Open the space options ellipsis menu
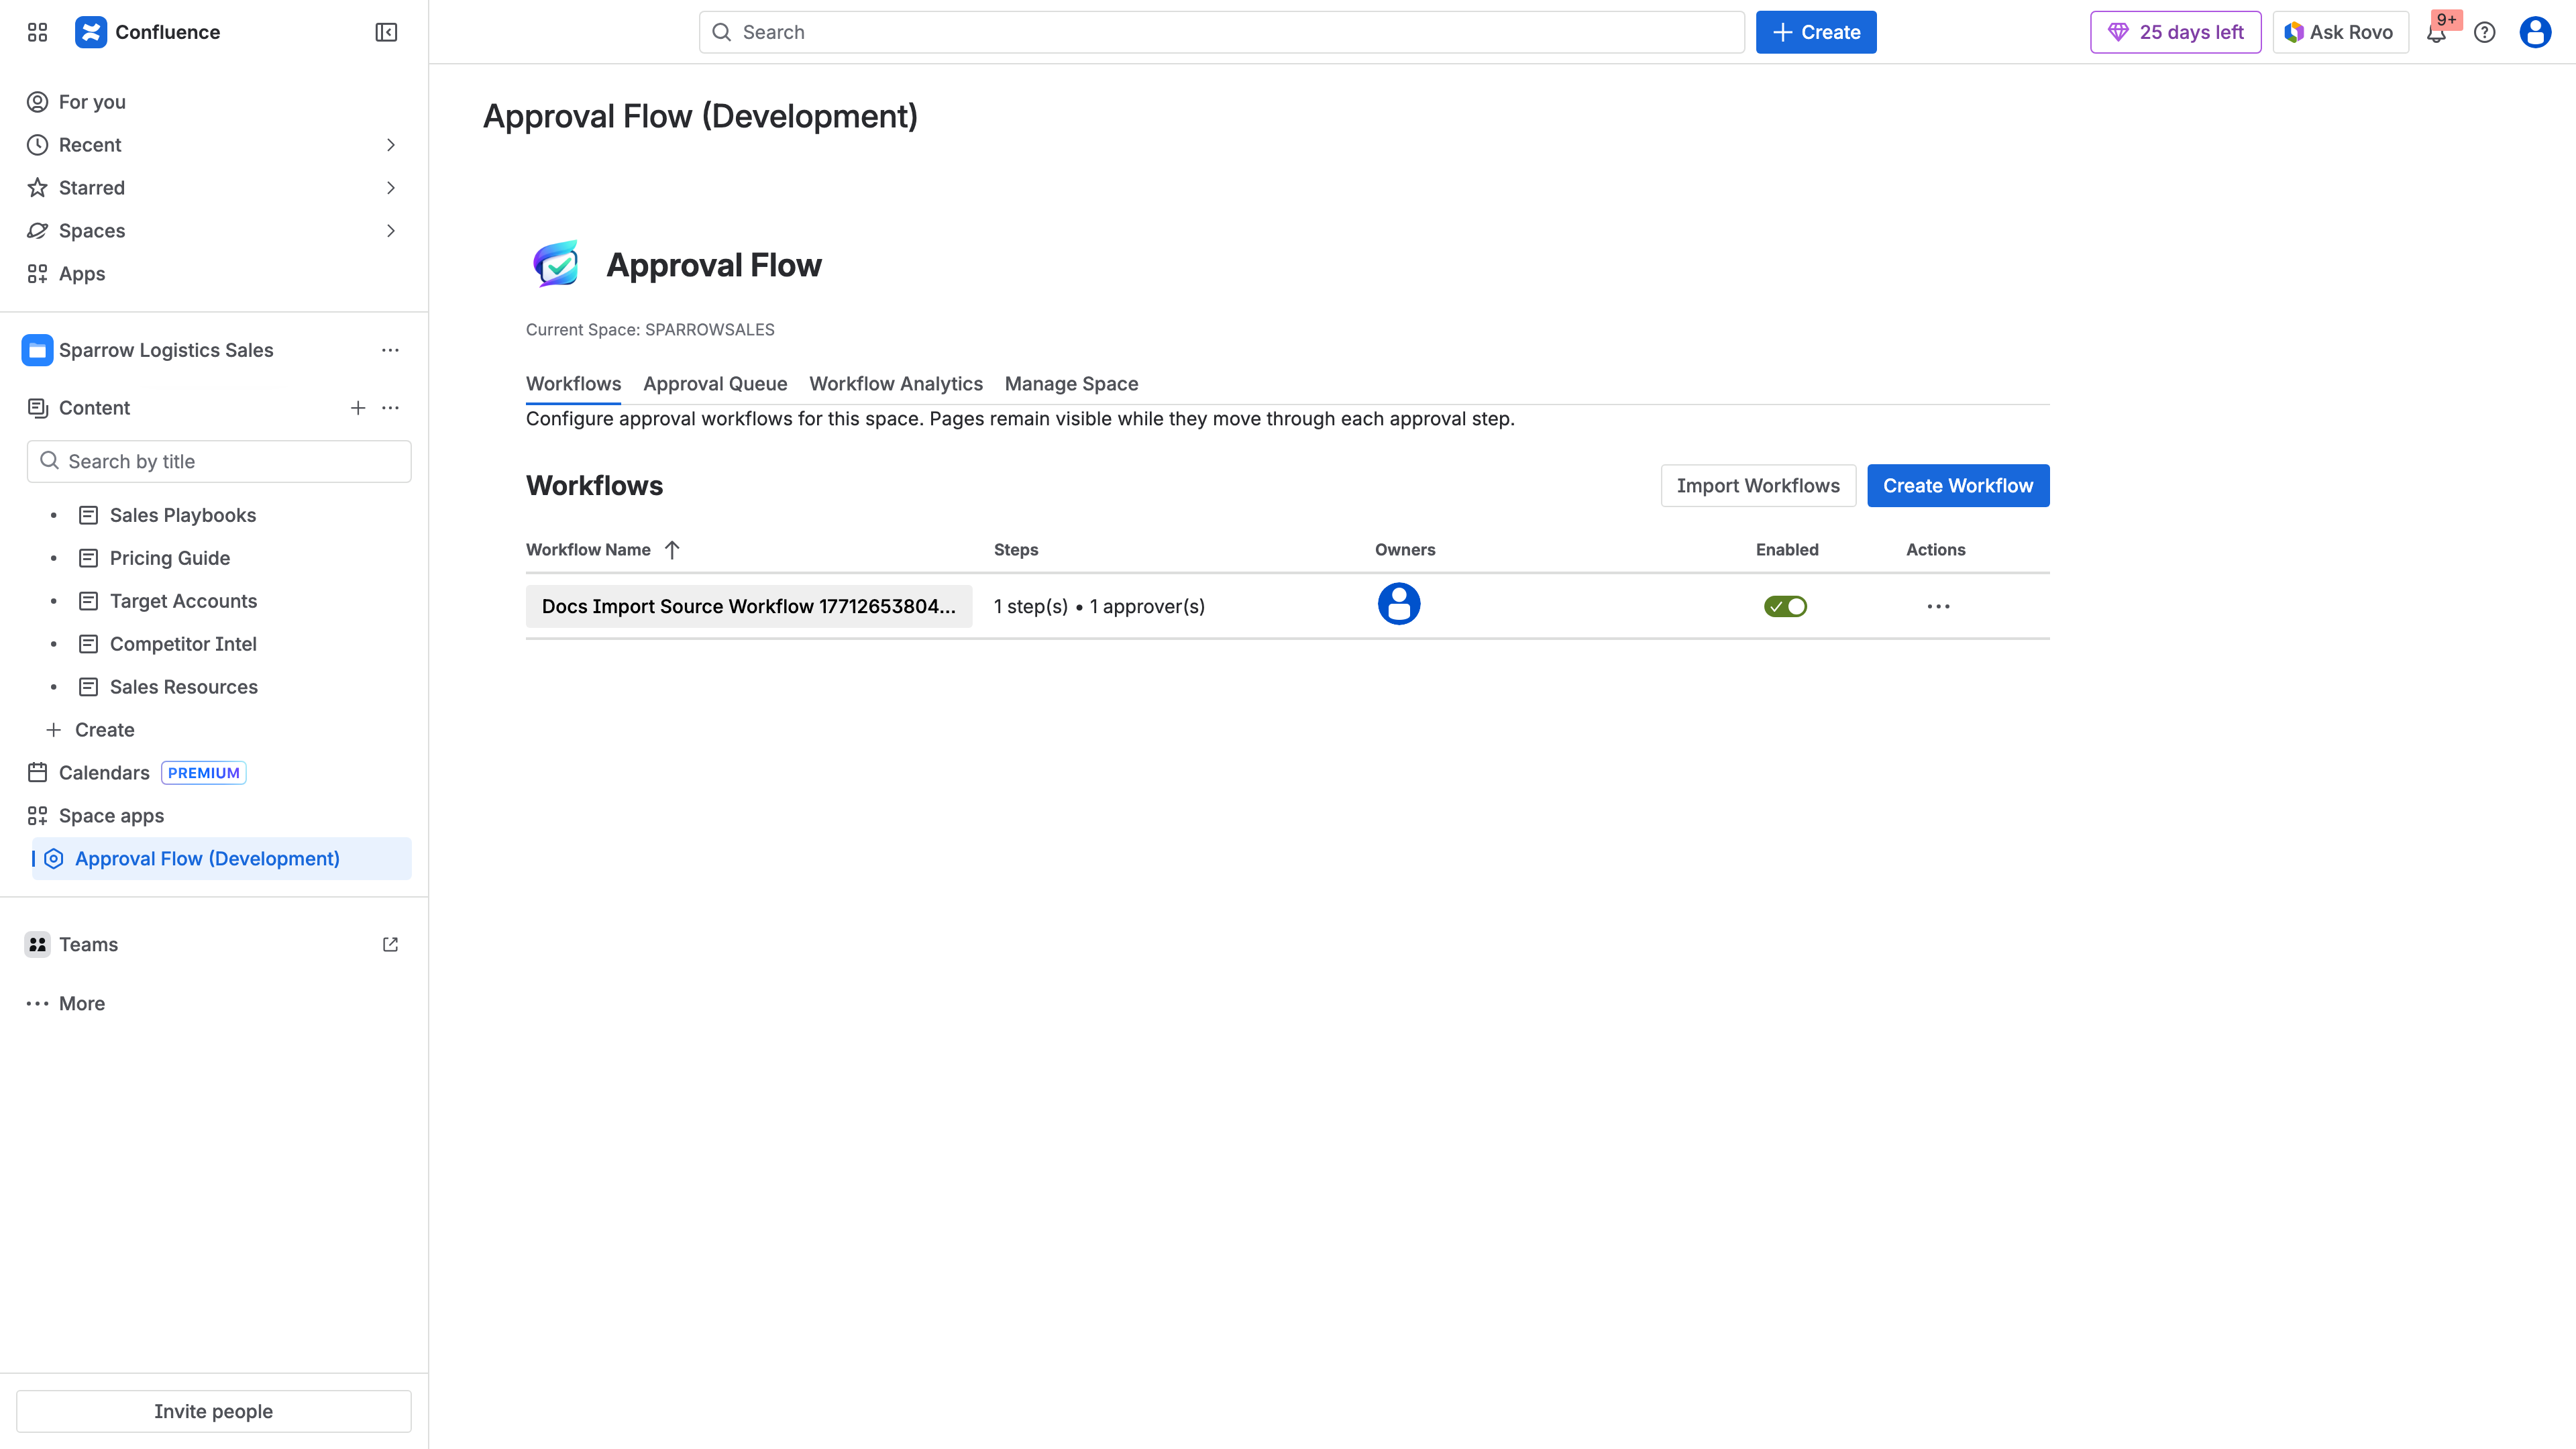This screenshot has width=2576, height=1449. coord(390,350)
